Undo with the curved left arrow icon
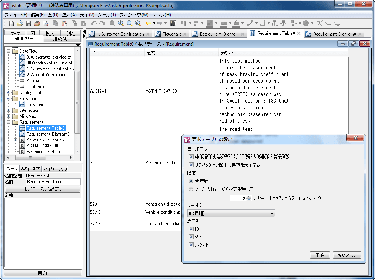 point(94,23)
